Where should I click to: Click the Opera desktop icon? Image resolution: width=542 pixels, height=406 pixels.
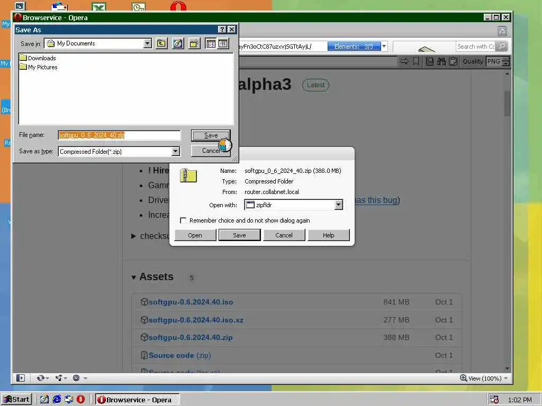coord(178,6)
